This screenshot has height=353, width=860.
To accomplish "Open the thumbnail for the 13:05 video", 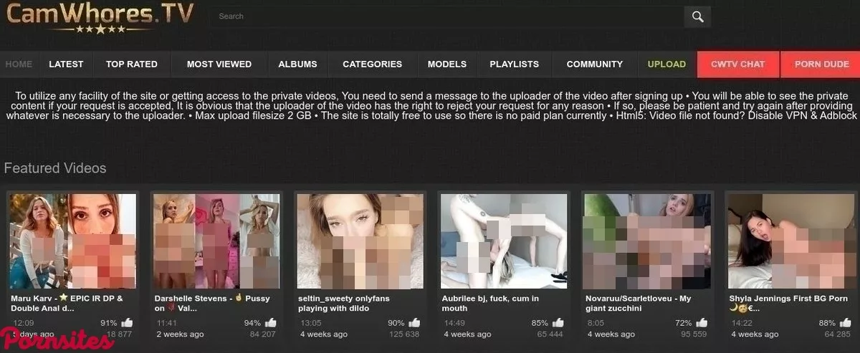I will (x=360, y=241).
